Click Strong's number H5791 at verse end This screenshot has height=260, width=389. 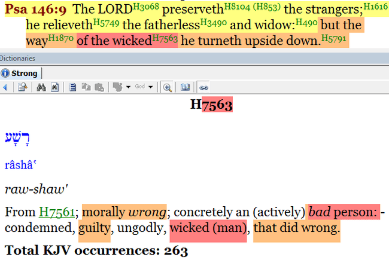point(337,38)
